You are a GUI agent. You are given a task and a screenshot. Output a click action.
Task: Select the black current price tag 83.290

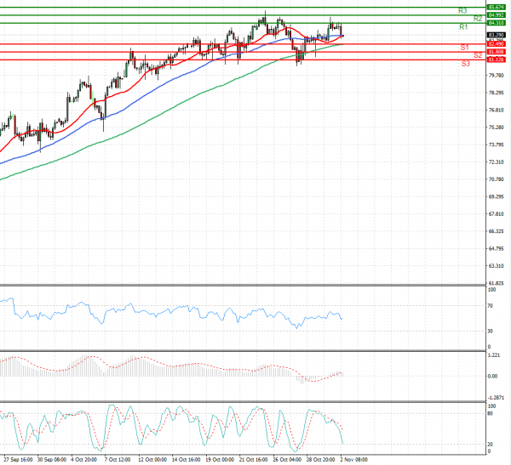496,35
